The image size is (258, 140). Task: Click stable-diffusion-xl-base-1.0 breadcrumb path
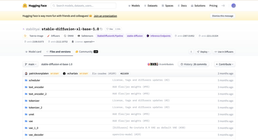tap(57, 64)
